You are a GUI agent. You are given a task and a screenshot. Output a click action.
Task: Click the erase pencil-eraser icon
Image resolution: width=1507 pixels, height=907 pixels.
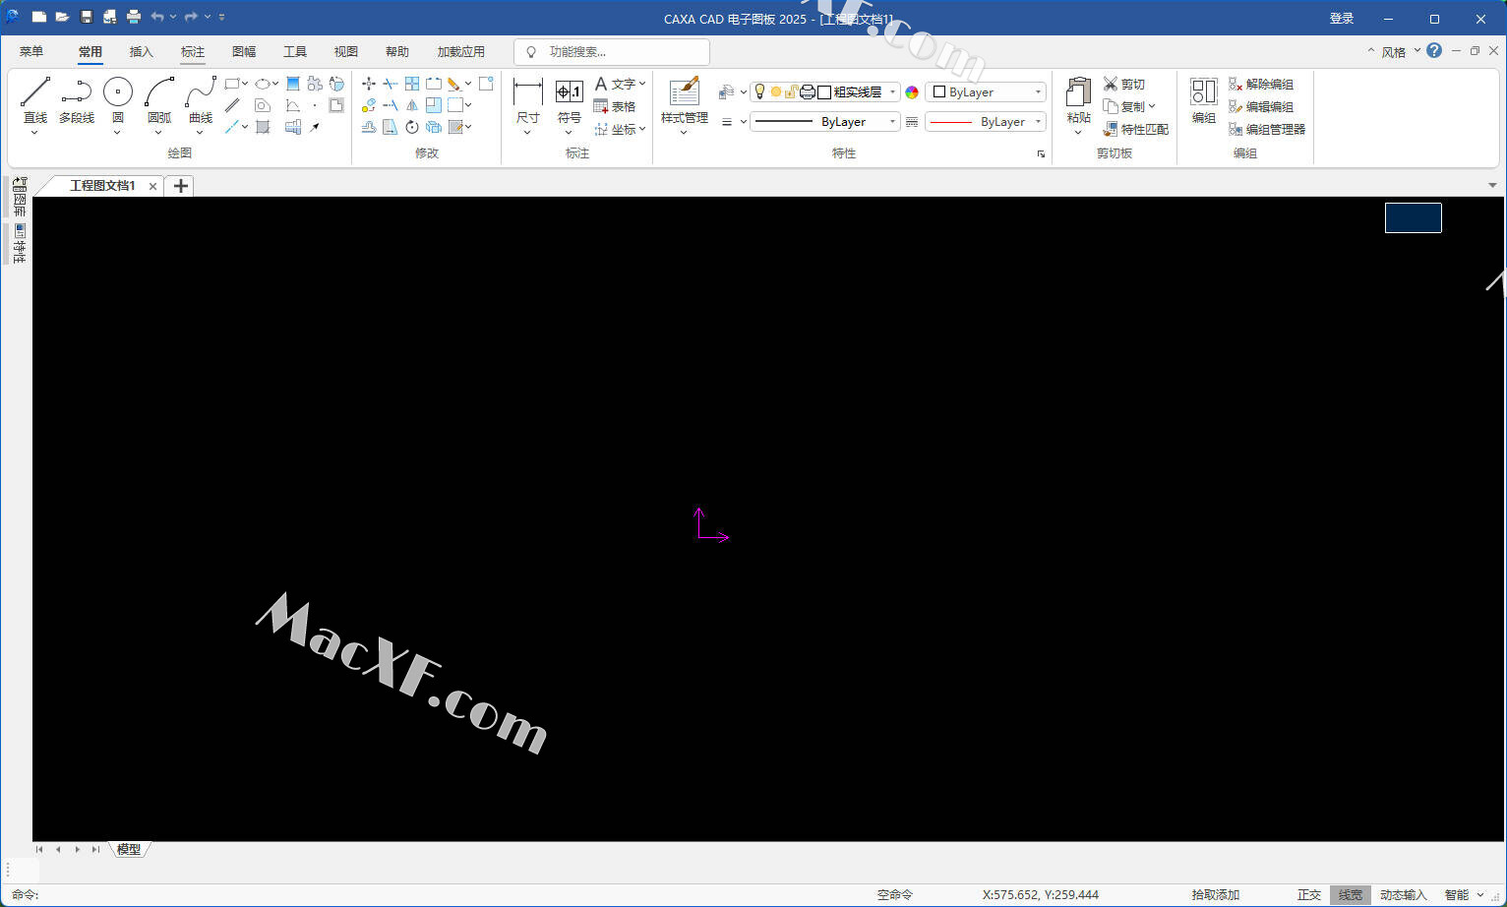point(453,84)
